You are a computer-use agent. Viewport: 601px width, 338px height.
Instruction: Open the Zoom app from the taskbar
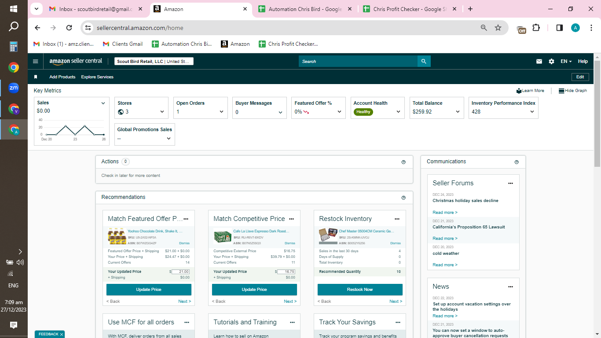tap(14, 88)
